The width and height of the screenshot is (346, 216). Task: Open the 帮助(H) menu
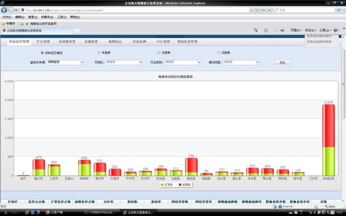point(75,17)
